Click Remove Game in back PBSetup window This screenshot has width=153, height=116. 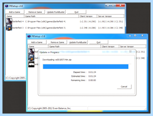[x=35, y=12]
